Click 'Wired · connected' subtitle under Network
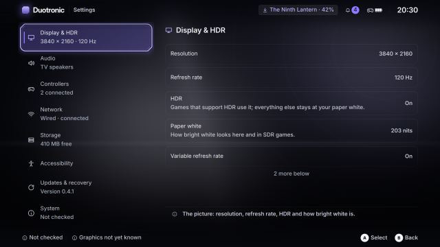440x247 pixels. (64, 118)
